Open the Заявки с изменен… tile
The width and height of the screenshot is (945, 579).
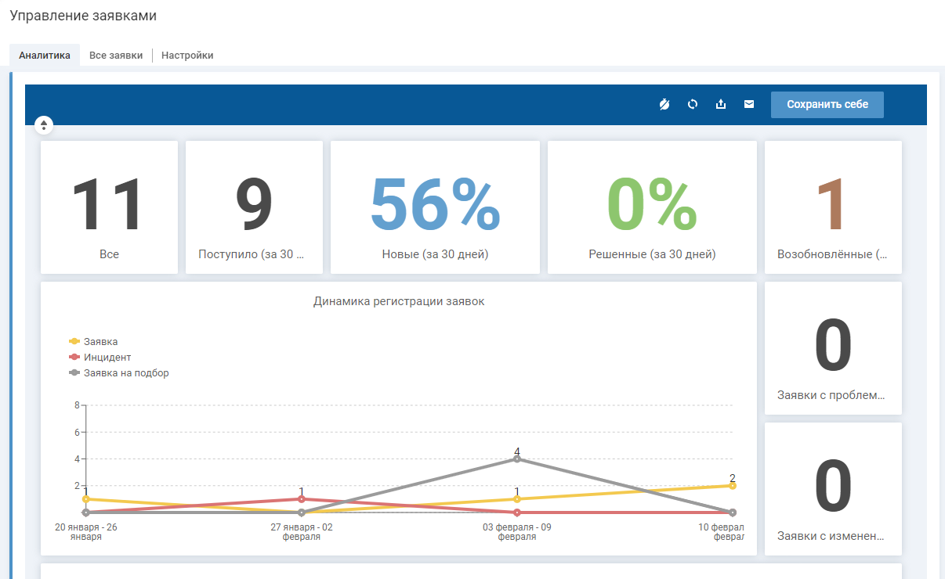832,489
